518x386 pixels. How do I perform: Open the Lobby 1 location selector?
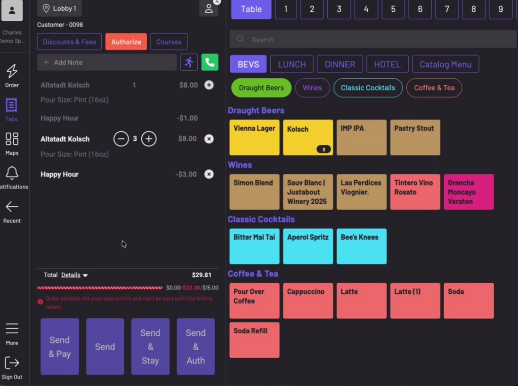coord(59,8)
